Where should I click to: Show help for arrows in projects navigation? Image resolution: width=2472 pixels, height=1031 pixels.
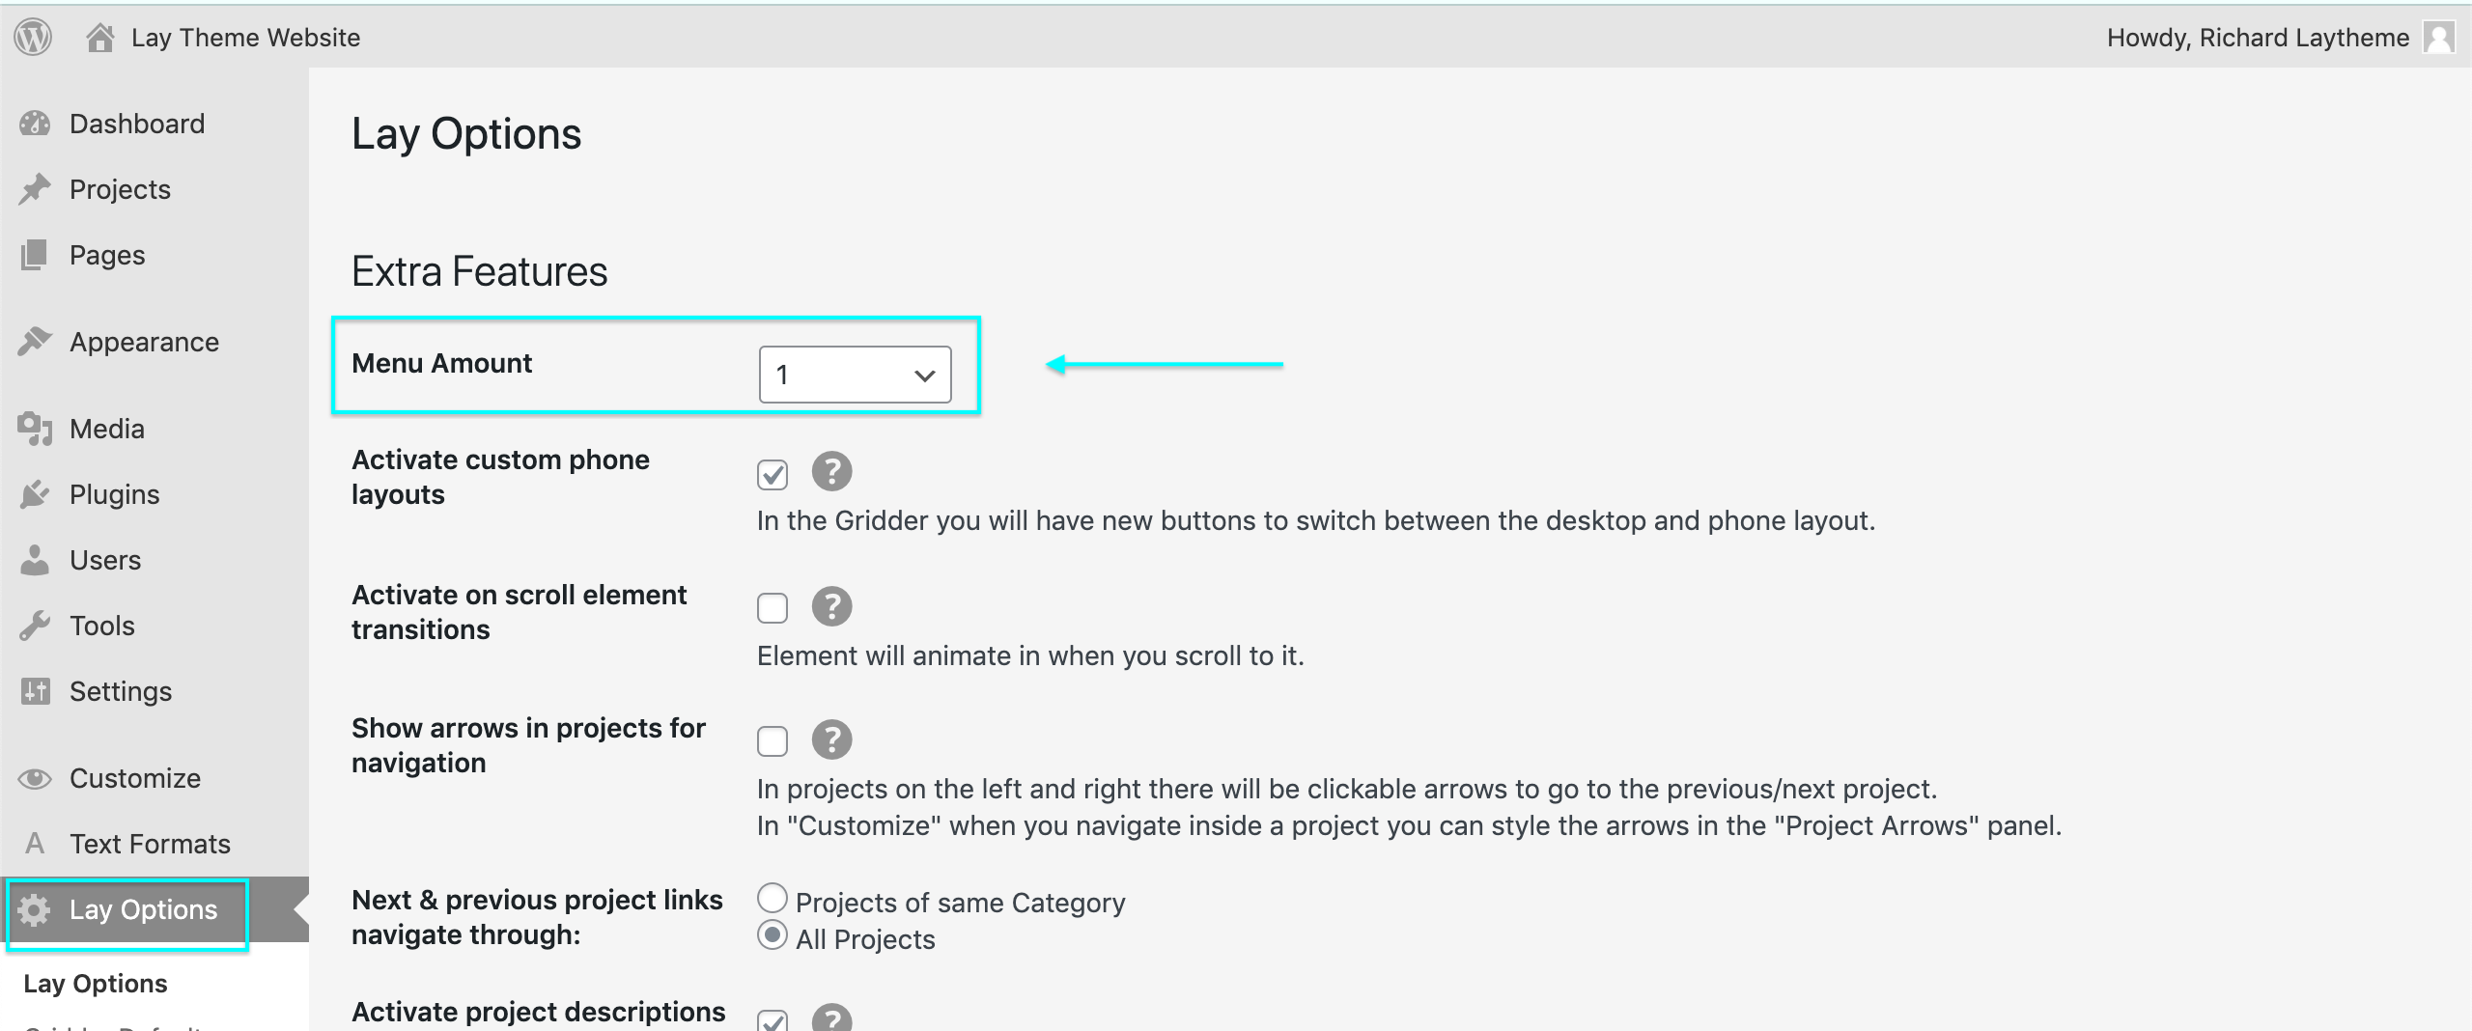(831, 740)
